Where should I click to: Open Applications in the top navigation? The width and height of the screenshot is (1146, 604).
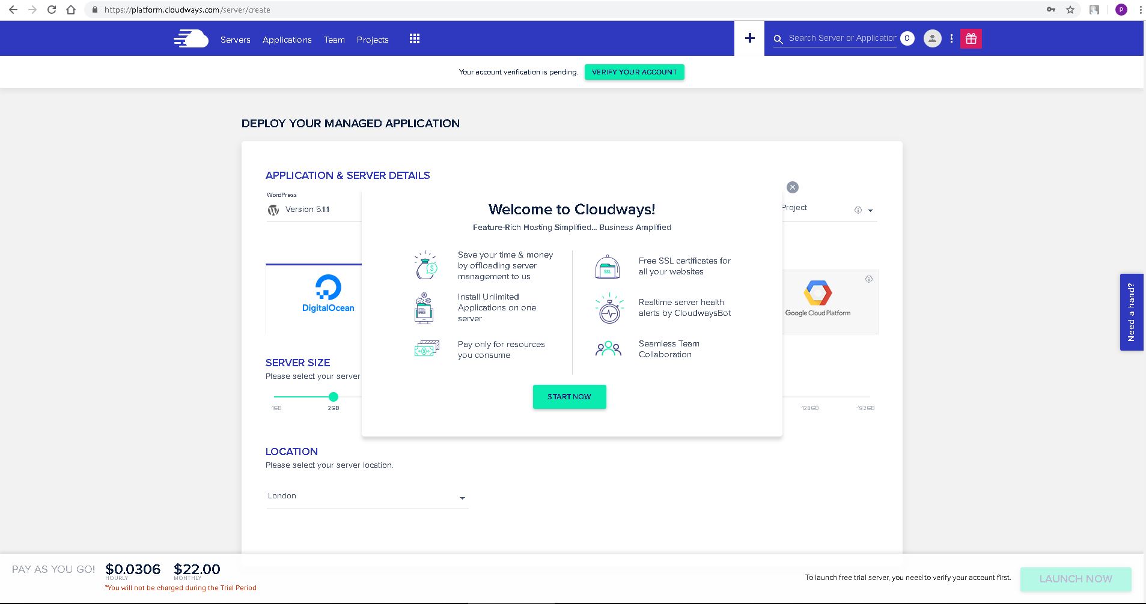pos(287,40)
